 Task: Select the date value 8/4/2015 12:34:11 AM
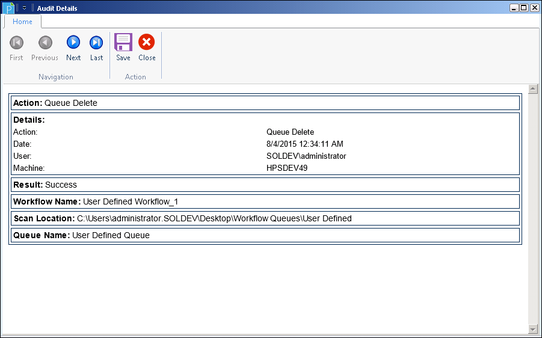304,144
